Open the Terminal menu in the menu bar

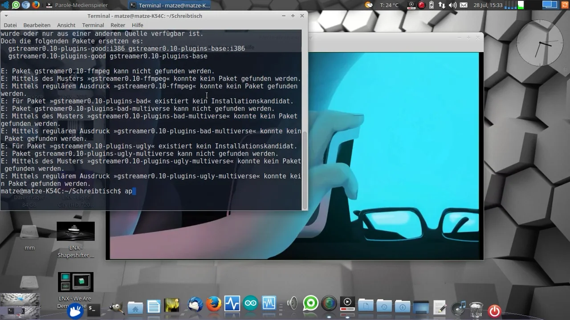pyautogui.click(x=93, y=25)
